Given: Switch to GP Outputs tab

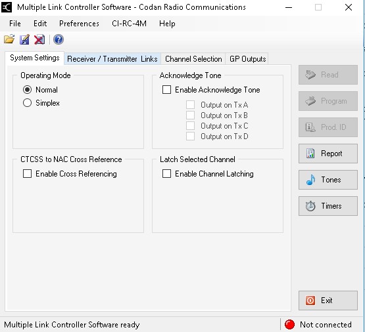Looking at the screenshot, I should pos(247,59).
